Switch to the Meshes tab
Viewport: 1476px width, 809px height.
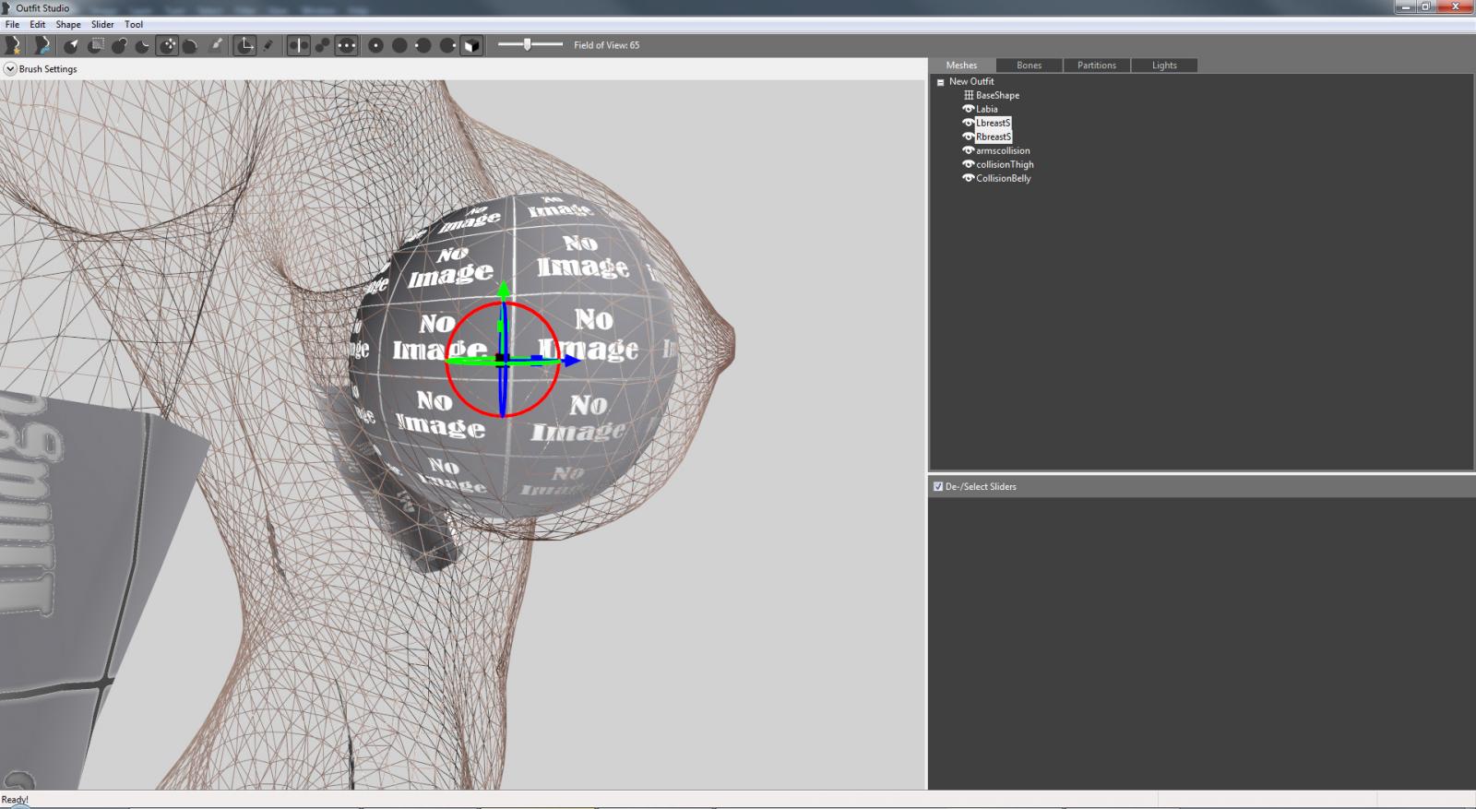click(x=961, y=65)
